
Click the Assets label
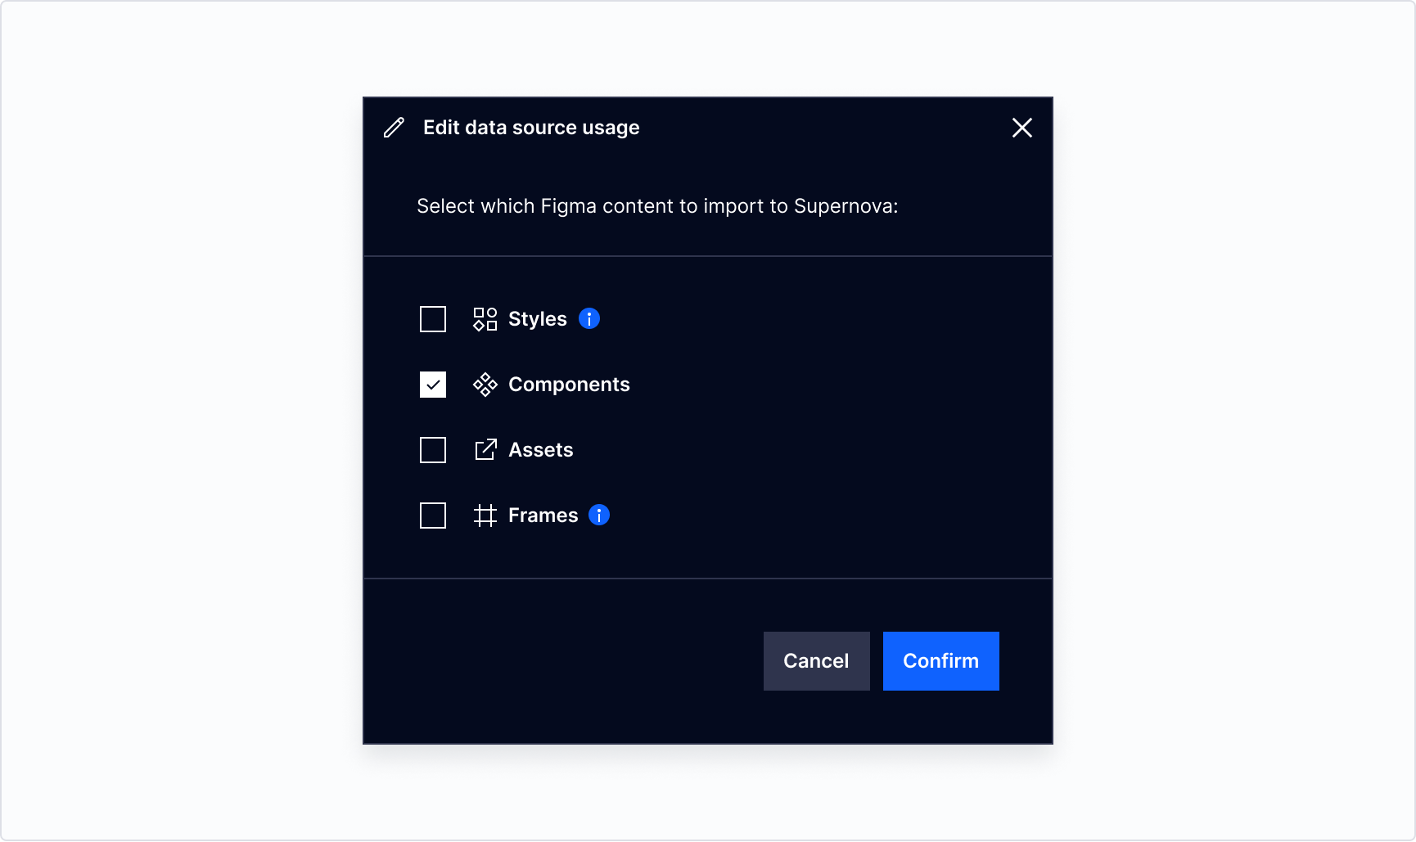pyautogui.click(x=541, y=450)
